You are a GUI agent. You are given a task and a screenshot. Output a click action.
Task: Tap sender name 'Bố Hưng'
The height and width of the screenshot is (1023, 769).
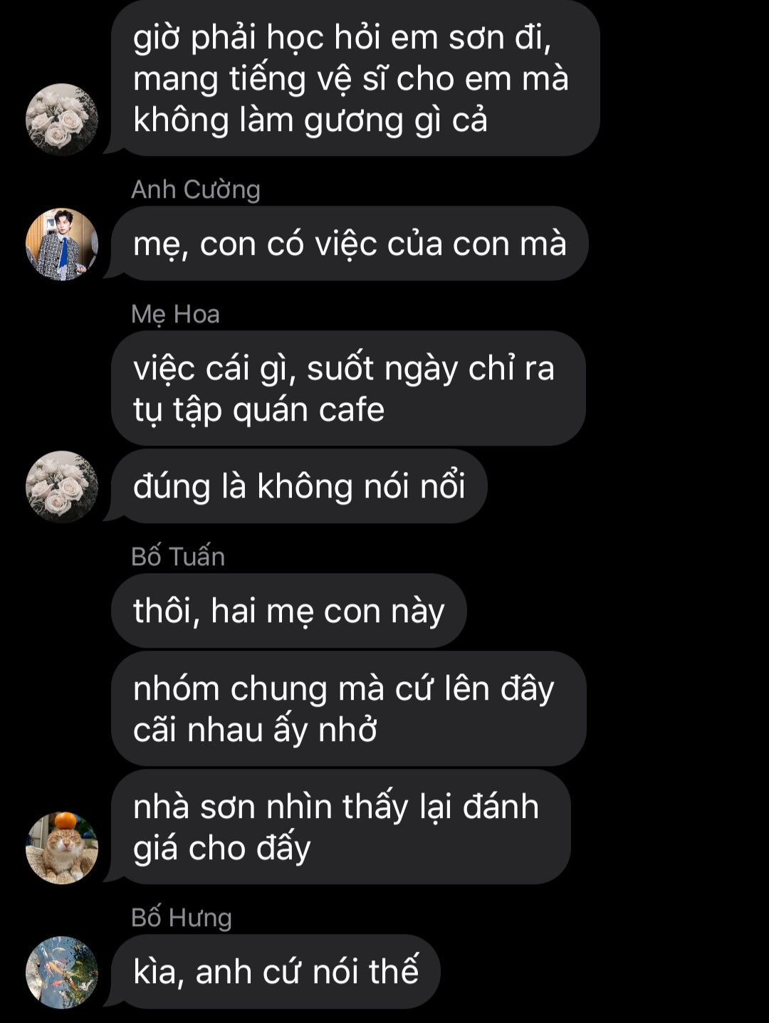[182, 918]
